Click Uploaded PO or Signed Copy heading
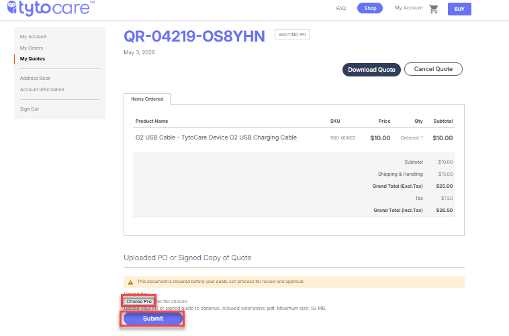 [x=187, y=258]
